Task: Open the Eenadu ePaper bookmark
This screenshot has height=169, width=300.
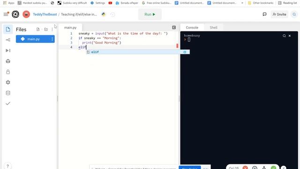Action: (127, 3)
